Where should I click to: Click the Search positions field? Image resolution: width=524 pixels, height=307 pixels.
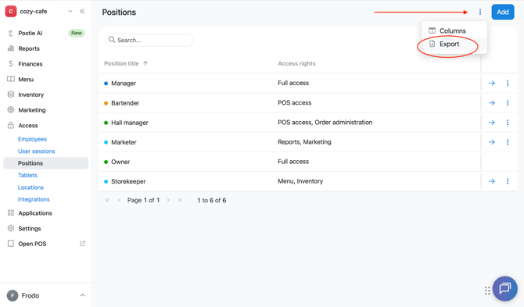[x=149, y=40]
